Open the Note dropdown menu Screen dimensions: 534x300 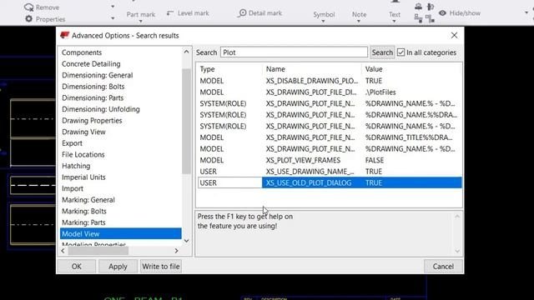(x=359, y=21)
